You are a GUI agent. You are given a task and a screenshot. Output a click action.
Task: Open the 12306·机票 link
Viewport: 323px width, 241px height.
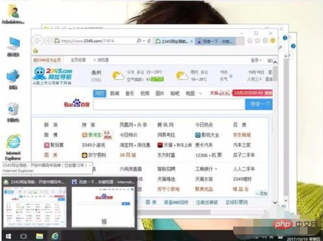pos(208,155)
